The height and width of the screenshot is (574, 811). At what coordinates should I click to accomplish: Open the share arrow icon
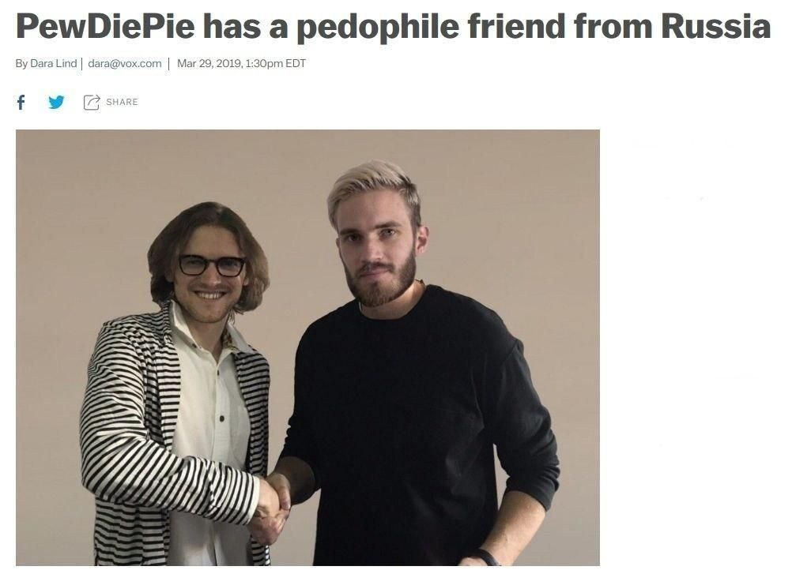click(91, 102)
